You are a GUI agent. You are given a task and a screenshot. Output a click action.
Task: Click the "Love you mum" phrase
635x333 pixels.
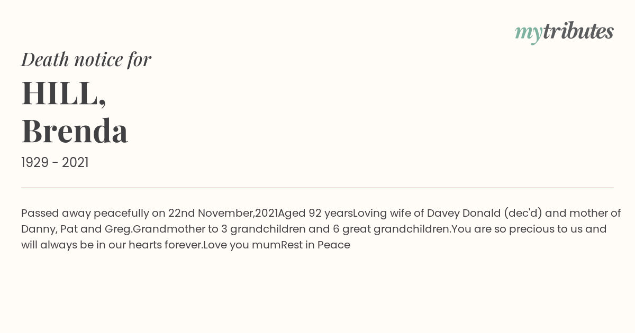point(242,245)
